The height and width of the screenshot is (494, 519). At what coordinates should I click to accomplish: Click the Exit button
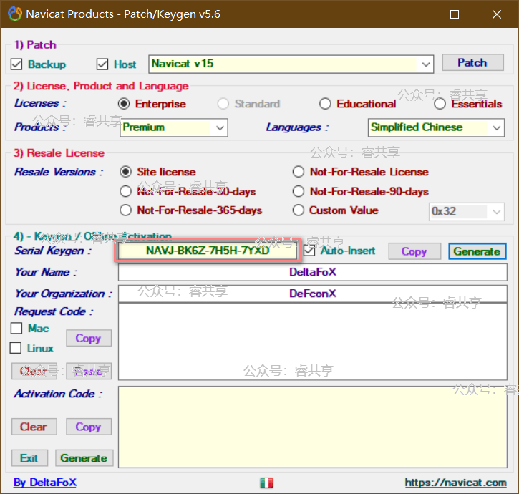coord(29,458)
